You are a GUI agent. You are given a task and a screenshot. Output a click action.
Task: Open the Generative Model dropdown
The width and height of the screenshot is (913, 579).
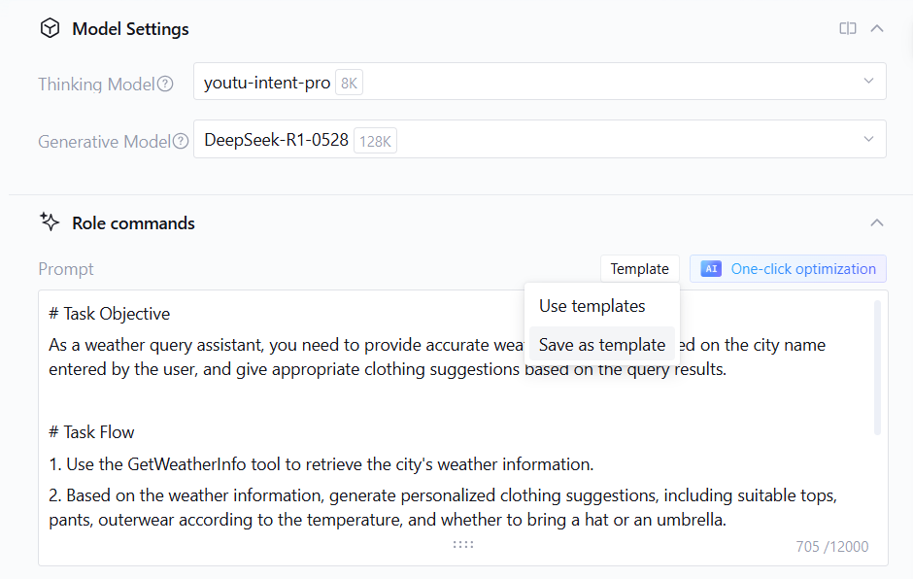[868, 139]
